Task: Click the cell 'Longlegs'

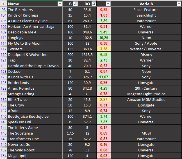Action: (35, 38)
